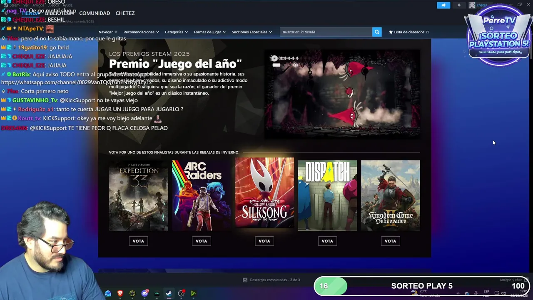Open OBS Studio from taskbar
533x300 pixels.
pos(181,293)
